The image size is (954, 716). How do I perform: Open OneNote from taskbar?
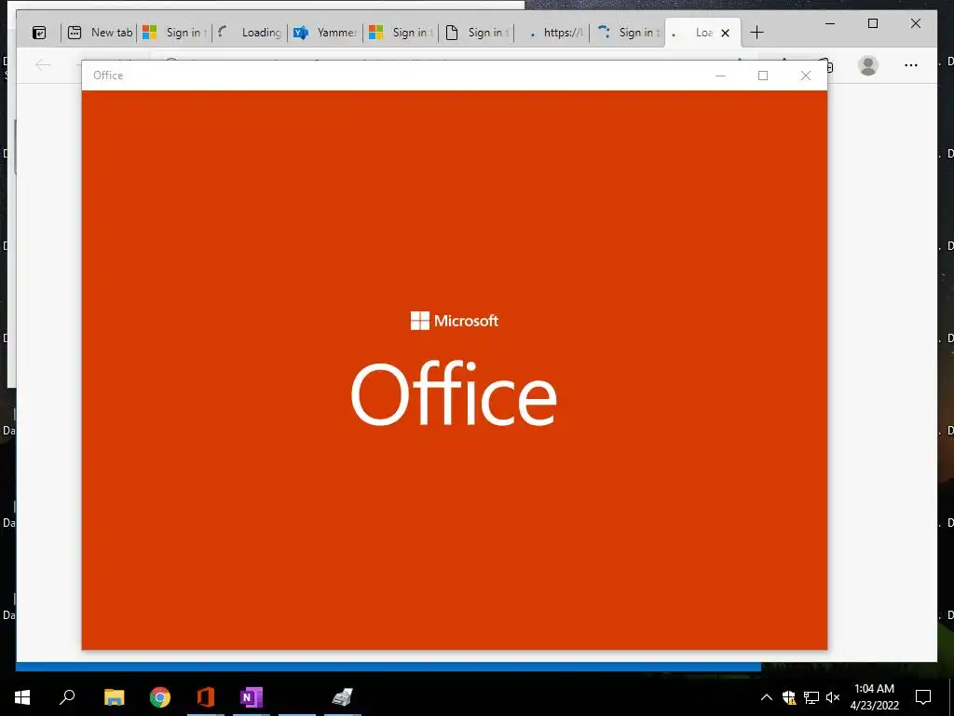pos(252,697)
